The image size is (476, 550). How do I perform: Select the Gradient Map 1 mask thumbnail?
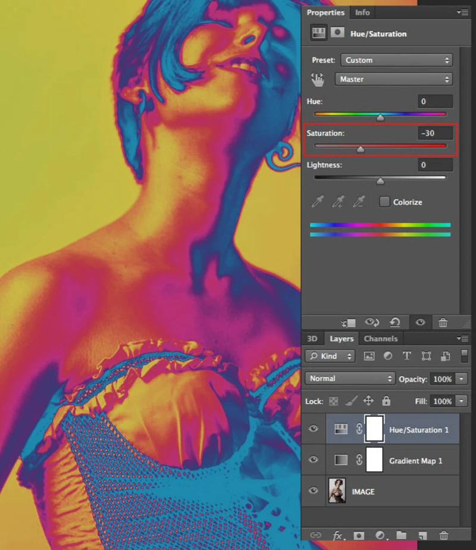click(374, 460)
